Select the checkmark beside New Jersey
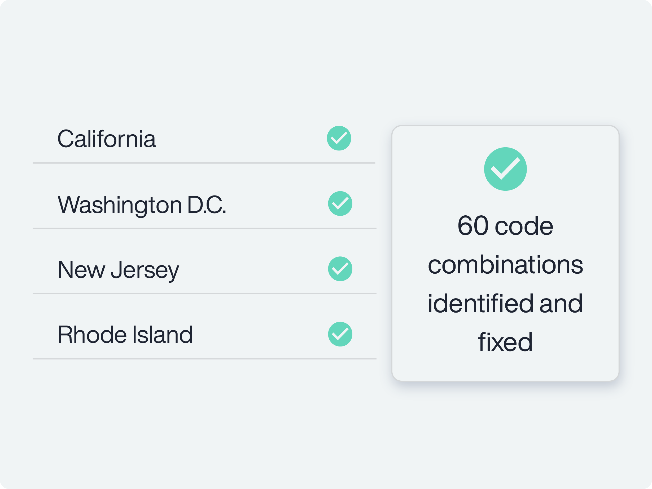Viewport: 652px width, 489px height. (x=340, y=269)
